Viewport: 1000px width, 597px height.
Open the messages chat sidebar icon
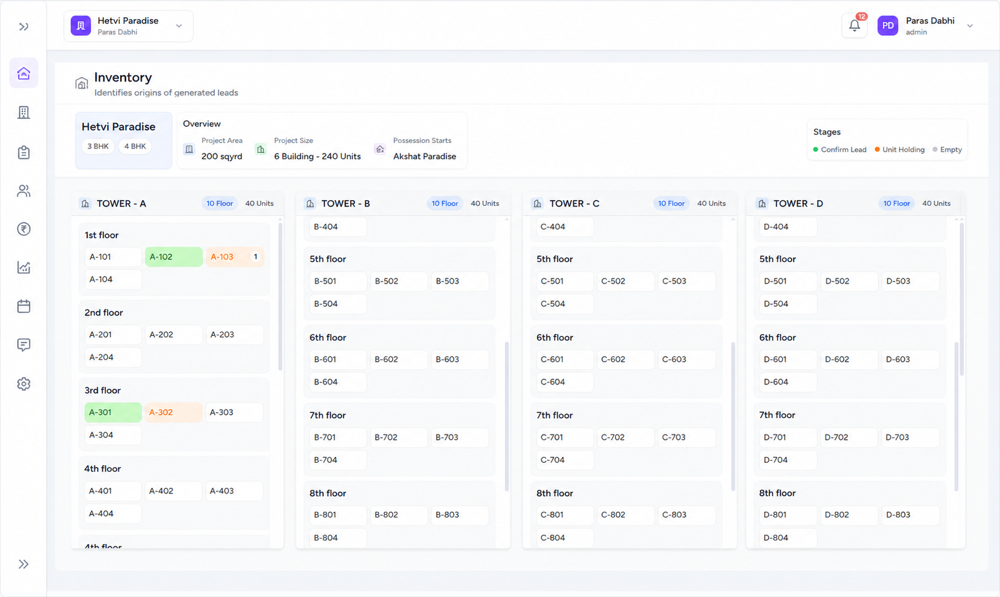pos(23,345)
